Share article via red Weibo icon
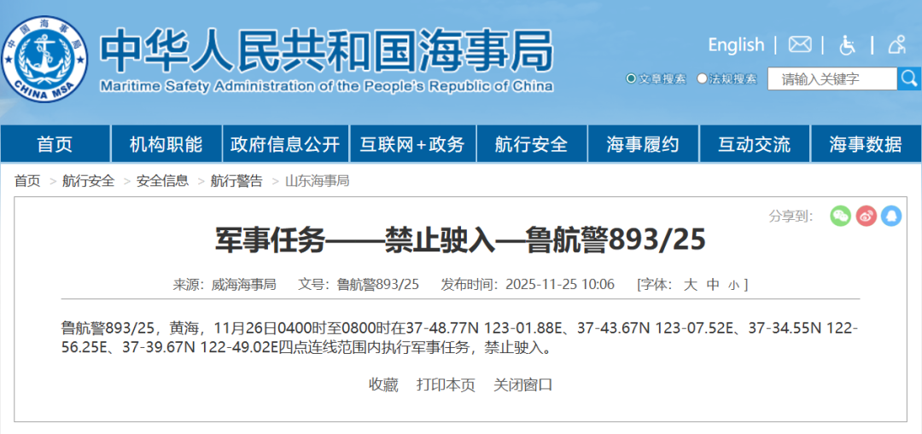Viewport: 922px width, 434px height. pos(867,216)
